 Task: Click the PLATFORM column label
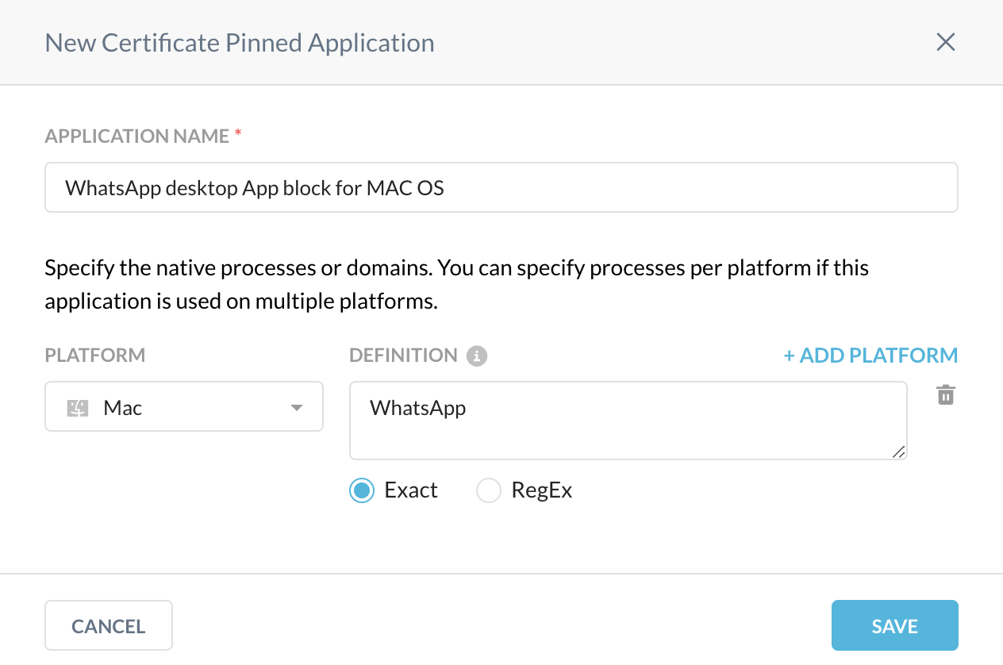(95, 356)
